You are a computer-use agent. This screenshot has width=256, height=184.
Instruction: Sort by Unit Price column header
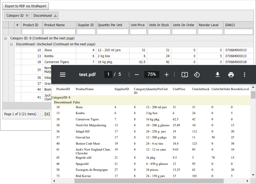[x=138, y=25]
